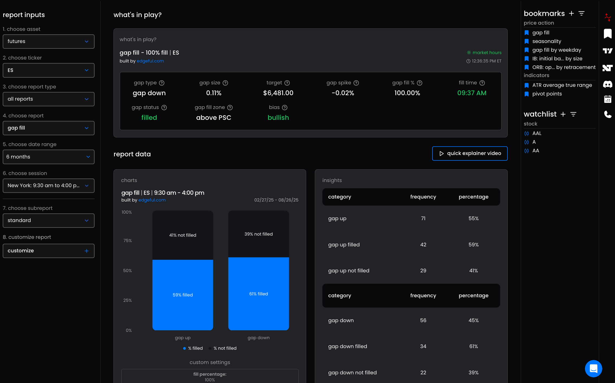
Task: Add a new bookmark with plus icon
Action: click(x=571, y=14)
